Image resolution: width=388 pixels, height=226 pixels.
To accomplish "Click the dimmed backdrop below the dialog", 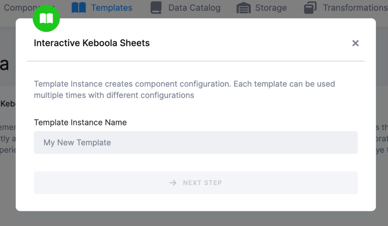I will pyautogui.click(x=196, y=219).
